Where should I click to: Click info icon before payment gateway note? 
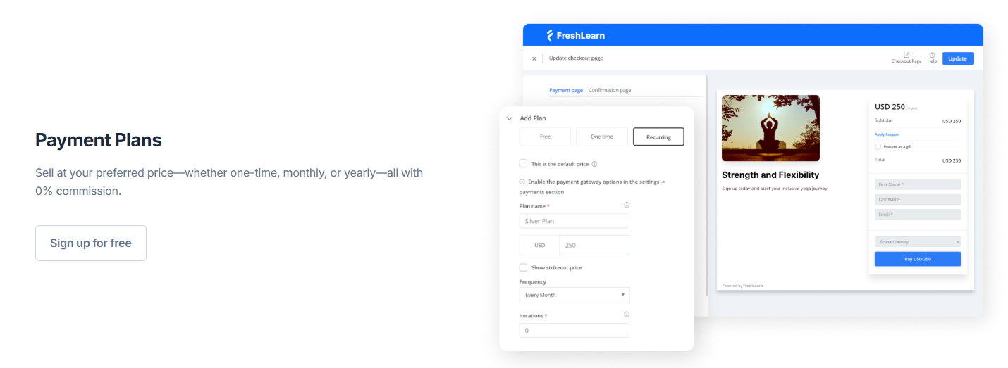pyautogui.click(x=522, y=182)
